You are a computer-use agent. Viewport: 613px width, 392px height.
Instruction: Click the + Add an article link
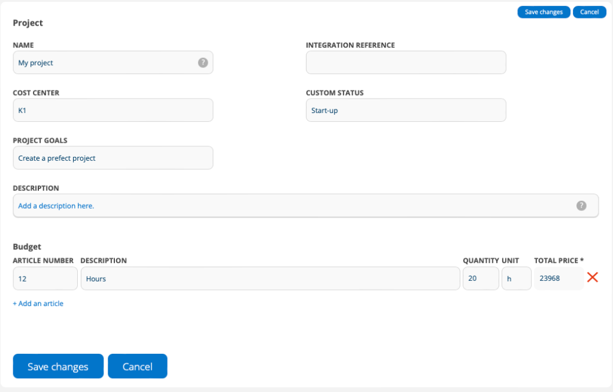point(38,304)
